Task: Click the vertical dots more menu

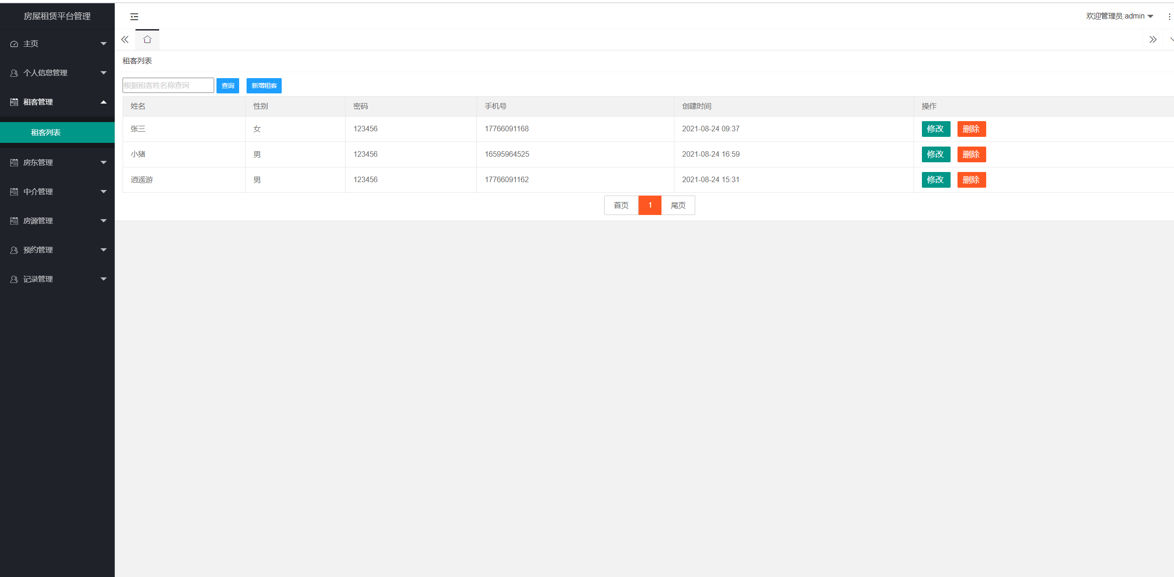Action: (x=1169, y=17)
